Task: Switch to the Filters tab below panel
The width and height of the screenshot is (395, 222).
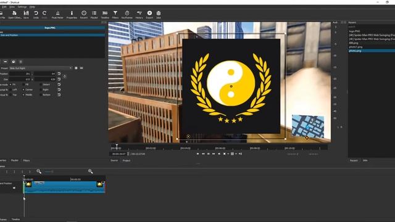Action: 27,160
